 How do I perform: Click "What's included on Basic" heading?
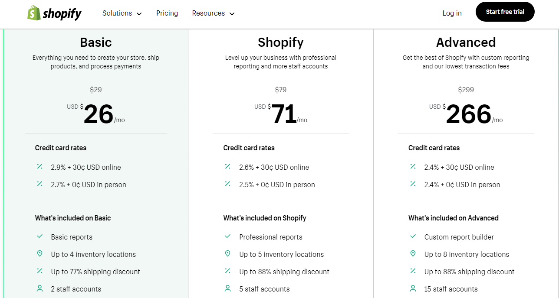[73, 218]
